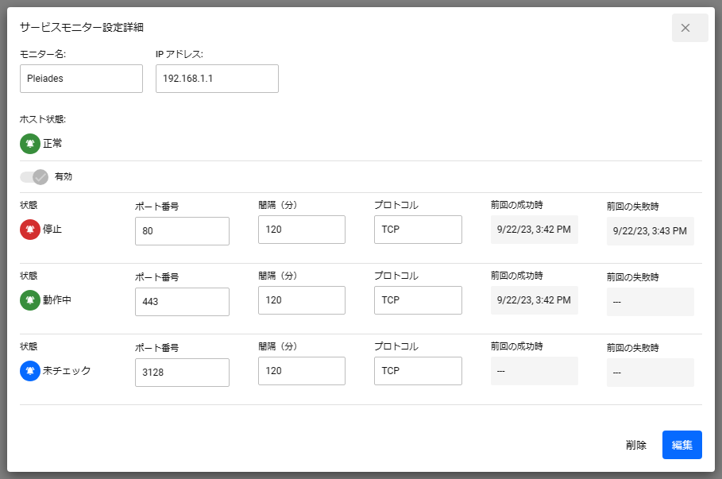Select the port number field with 80
This screenshot has width=722, height=479.
coord(182,231)
